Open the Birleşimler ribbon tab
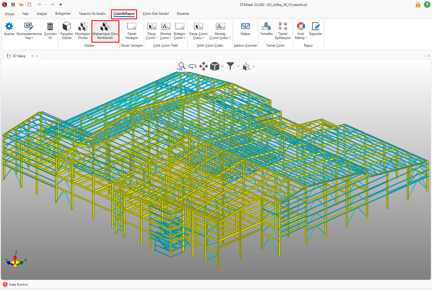 (63, 14)
